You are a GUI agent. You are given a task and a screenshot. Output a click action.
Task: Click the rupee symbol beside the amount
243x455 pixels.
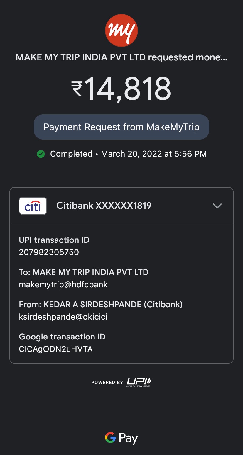[x=77, y=89]
